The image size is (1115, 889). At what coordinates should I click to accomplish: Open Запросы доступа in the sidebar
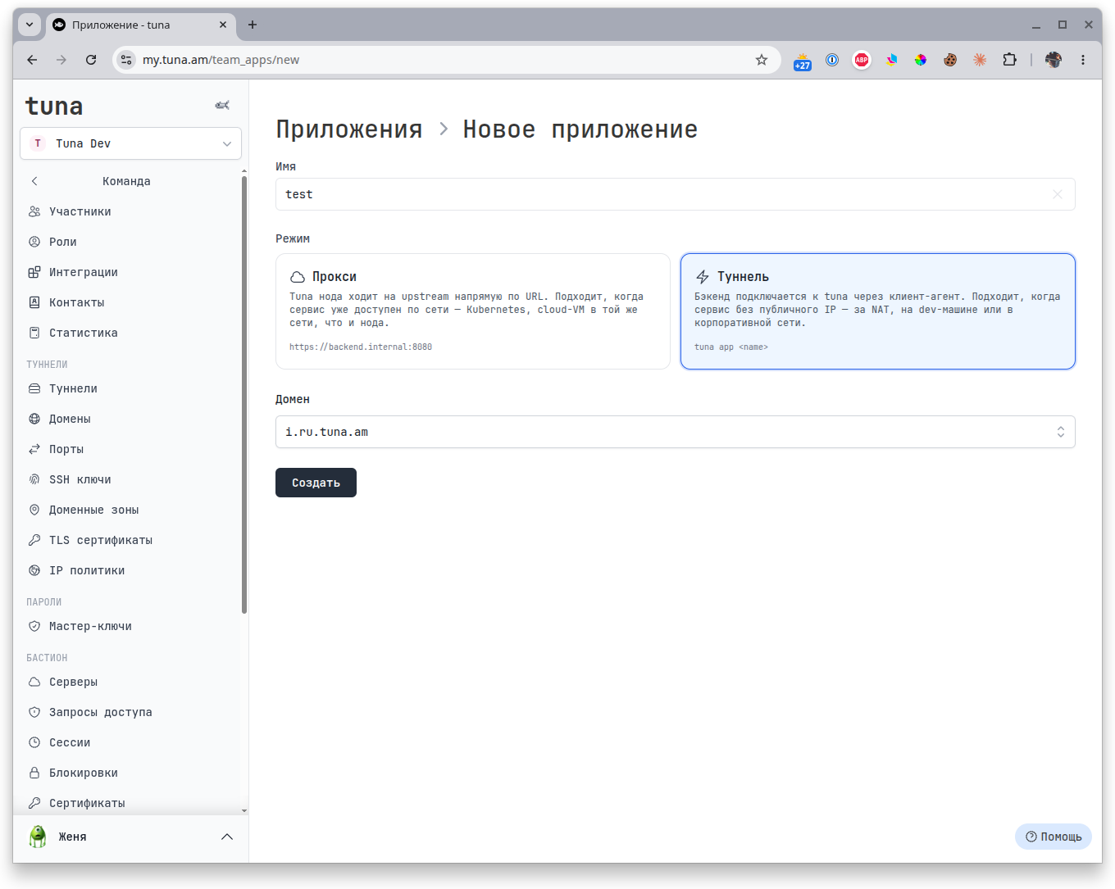click(101, 712)
